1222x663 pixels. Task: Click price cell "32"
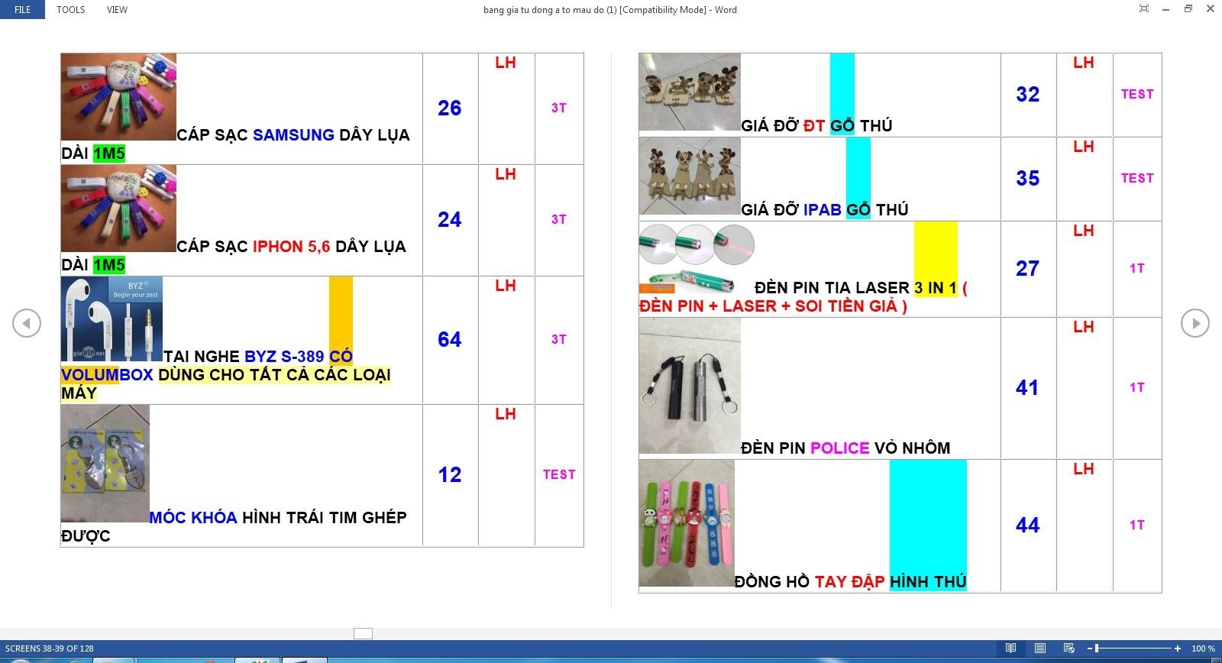point(1028,95)
